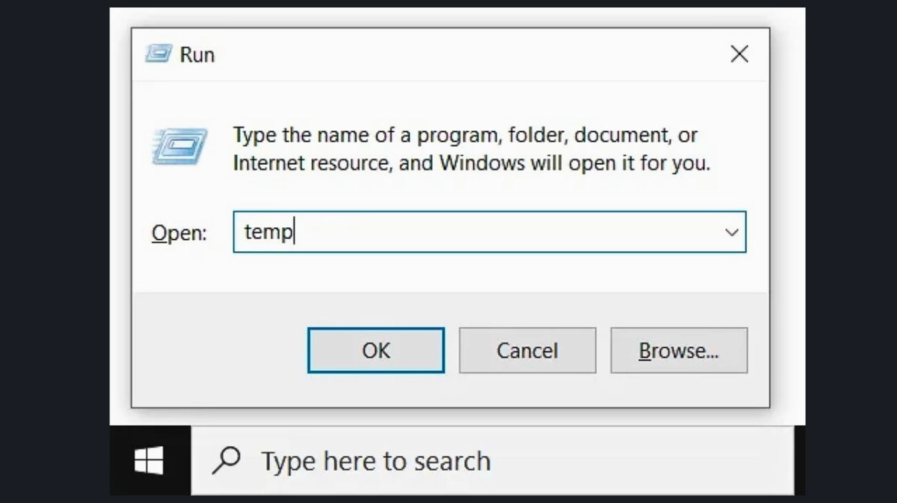Screen dimensions: 897x503
Task: Close the Run dialog with the X
Action: [x=739, y=54]
